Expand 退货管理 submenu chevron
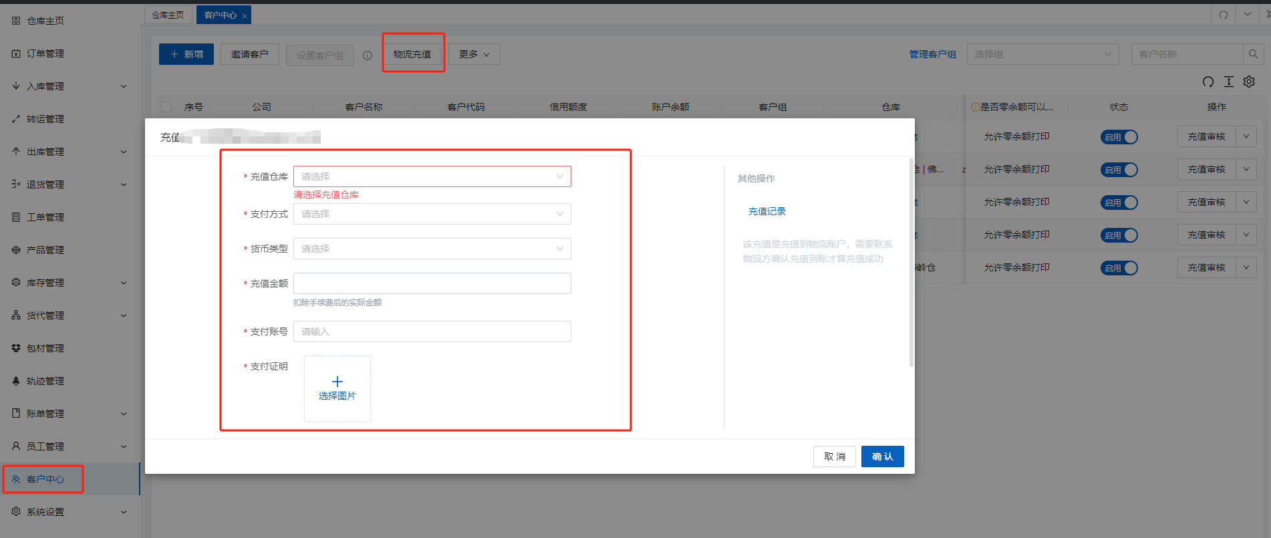This screenshot has width=1271, height=538. point(124,184)
